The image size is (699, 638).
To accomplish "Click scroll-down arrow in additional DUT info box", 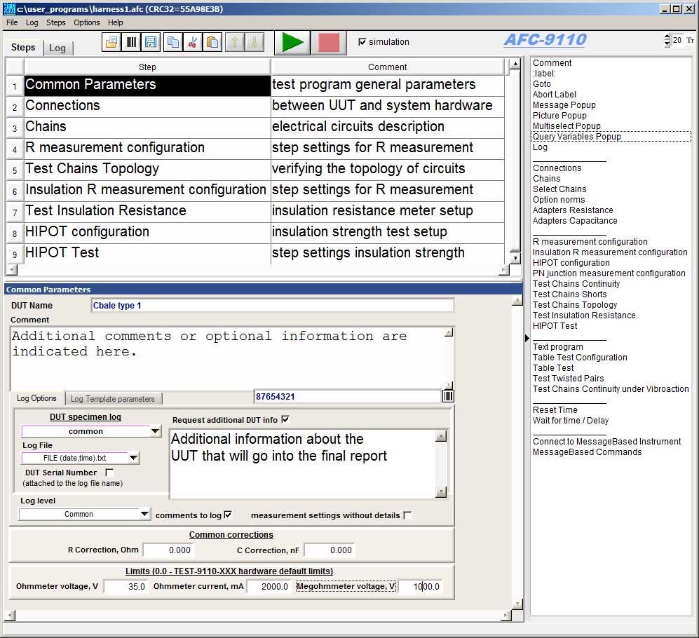I will click(441, 492).
